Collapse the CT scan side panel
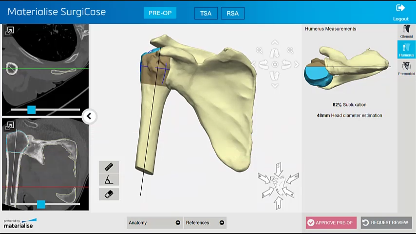 tap(89, 116)
